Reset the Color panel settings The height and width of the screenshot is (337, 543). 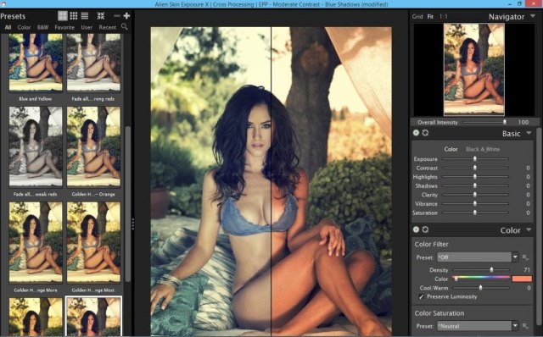pos(425,229)
